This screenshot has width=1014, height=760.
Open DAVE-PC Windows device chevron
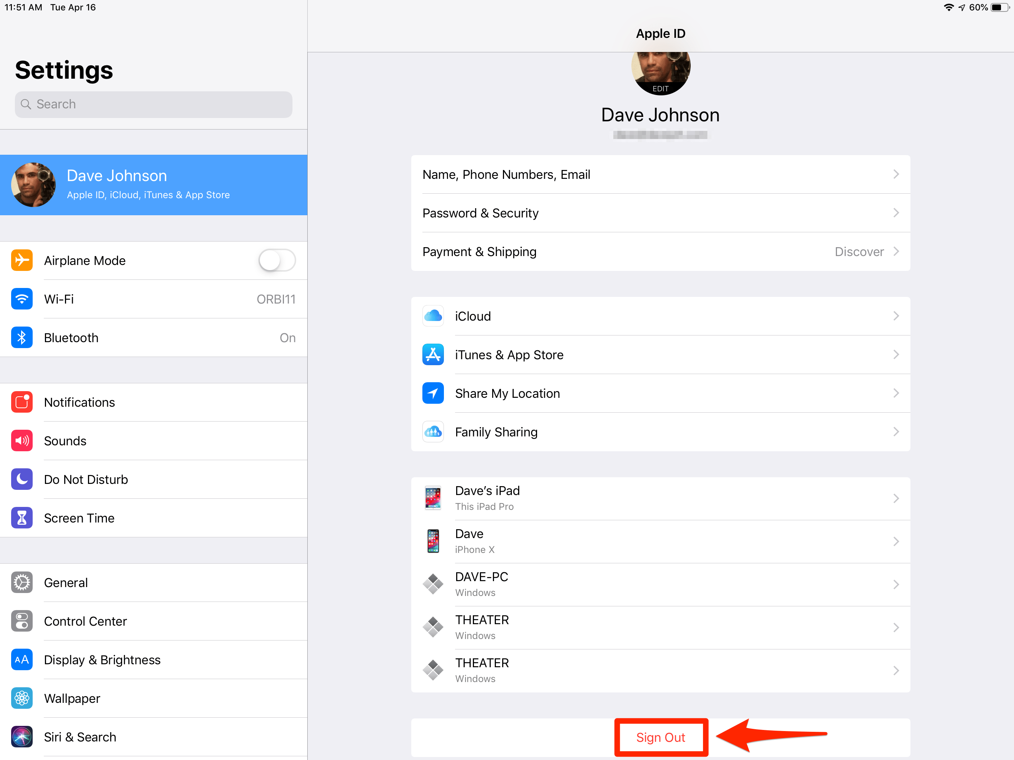896,584
